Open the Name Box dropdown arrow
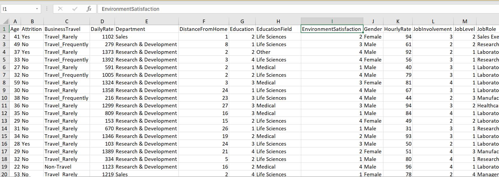Viewport: 499px width, 177px height. click(37, 9)
